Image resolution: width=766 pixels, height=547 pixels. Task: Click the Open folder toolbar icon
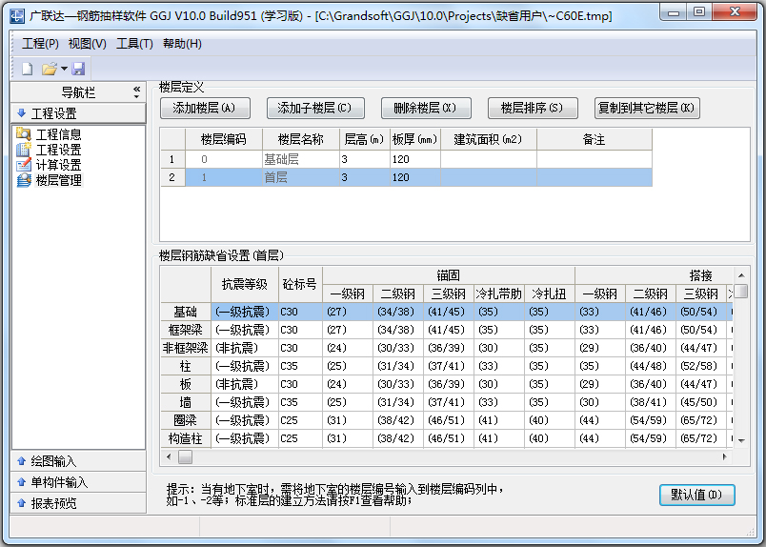click(49, 69)
